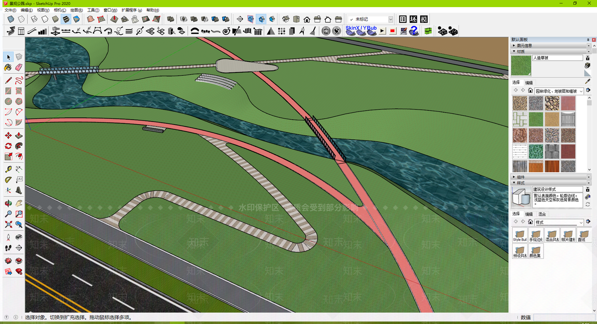Choose the Rotate tool
The height and width of the screenshot is (324, 597).
8,146
